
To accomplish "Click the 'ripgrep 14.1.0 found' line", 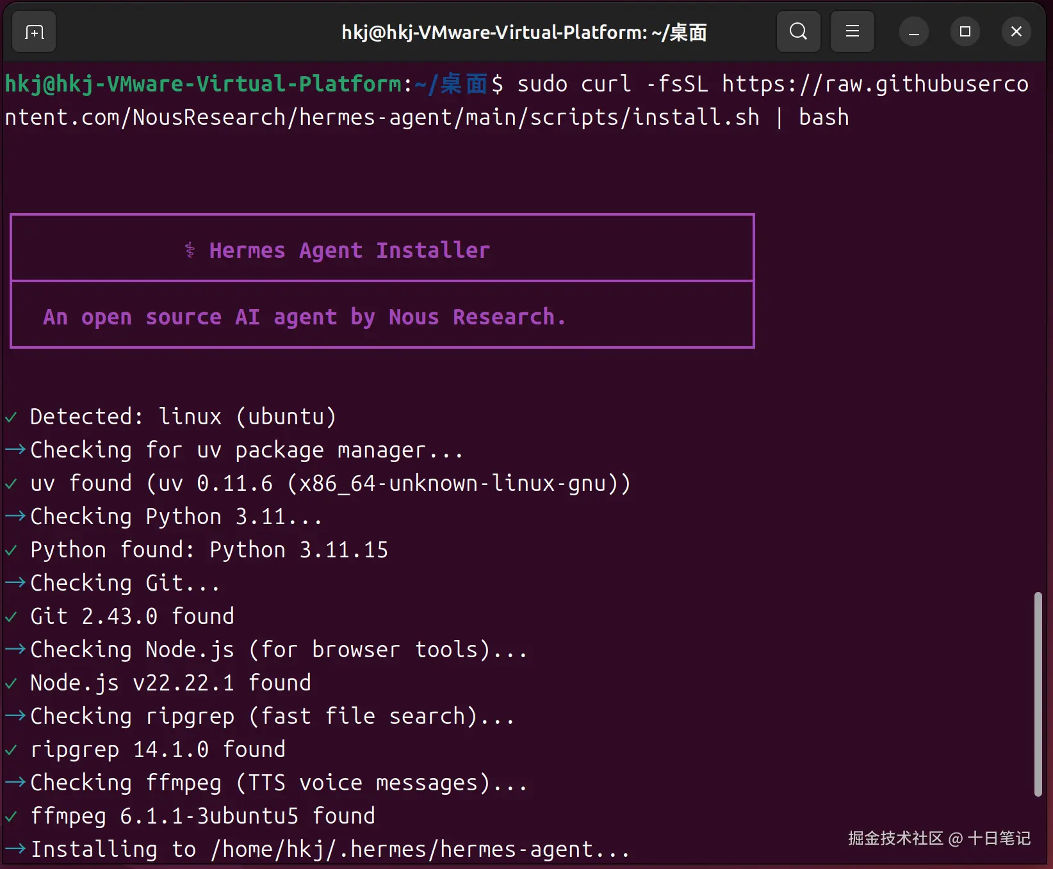I will 158,749.
